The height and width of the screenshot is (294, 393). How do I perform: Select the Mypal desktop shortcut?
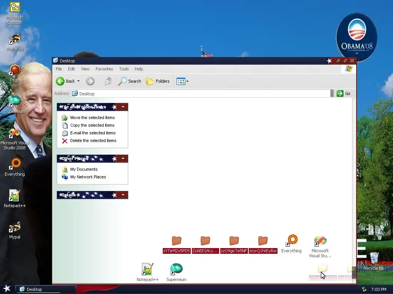(x=15, y=230)
